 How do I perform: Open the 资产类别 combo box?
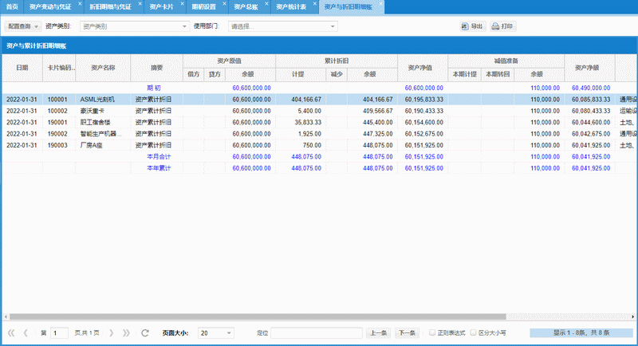[135, 26]
